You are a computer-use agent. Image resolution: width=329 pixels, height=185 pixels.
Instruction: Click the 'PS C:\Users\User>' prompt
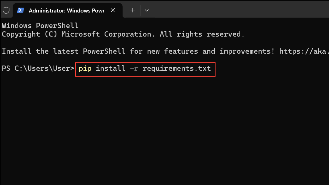38,68
